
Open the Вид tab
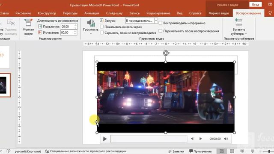click(180, 13)
